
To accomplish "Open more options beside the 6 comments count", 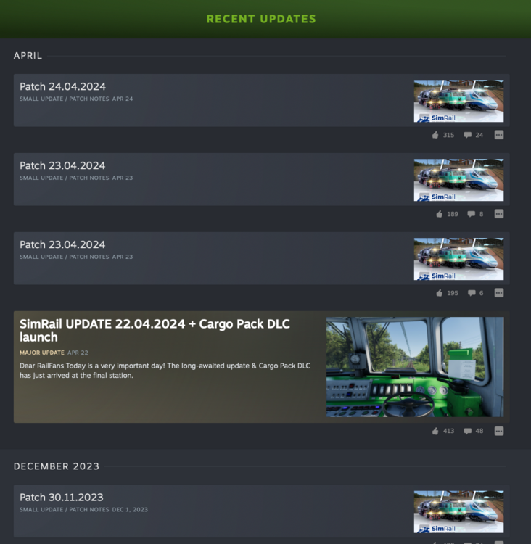I will [499, 293].
